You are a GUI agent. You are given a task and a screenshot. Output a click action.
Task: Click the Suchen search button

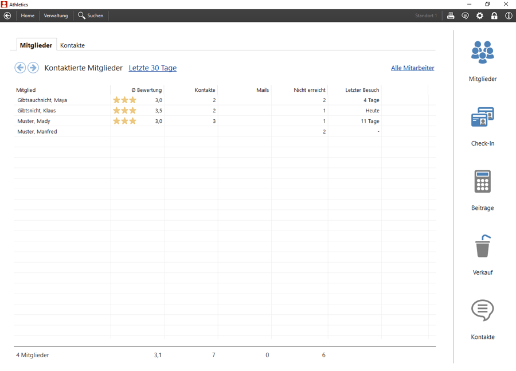pos(91,15)
